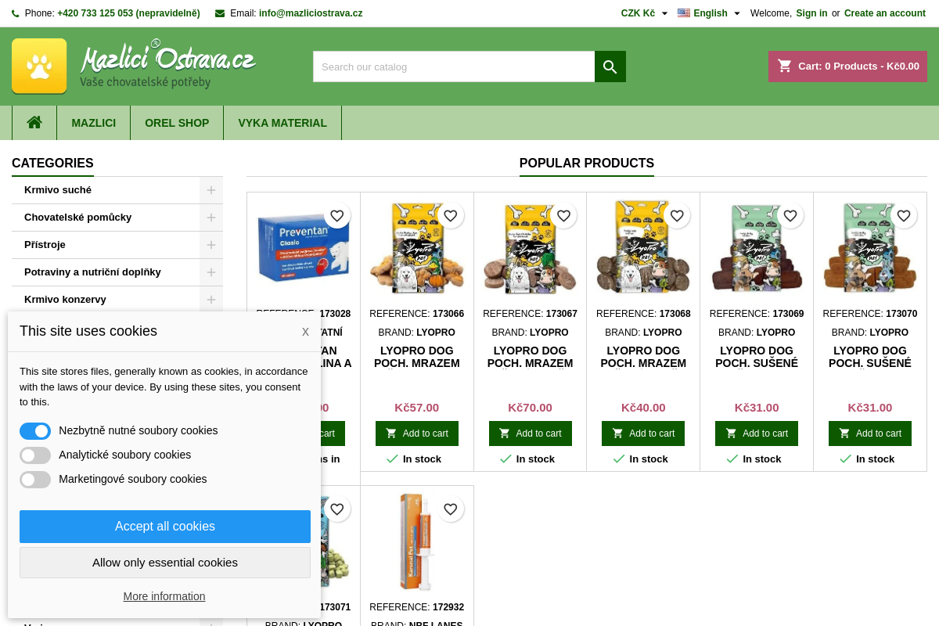Add product 173067 to cart
Viewport: 939px width, 626px height.
(531, 434)
